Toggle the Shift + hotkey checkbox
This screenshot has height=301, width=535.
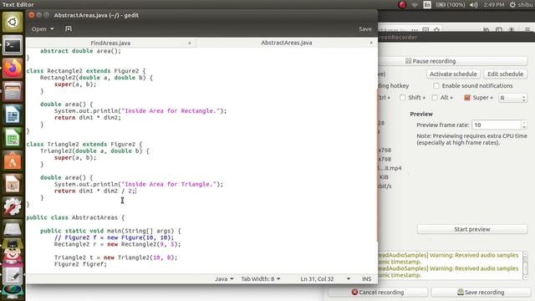(x=403, y=98)
